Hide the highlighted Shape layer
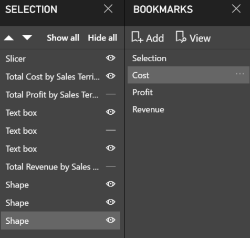This screenshot has width=250, height=238. tap(111, 220)
